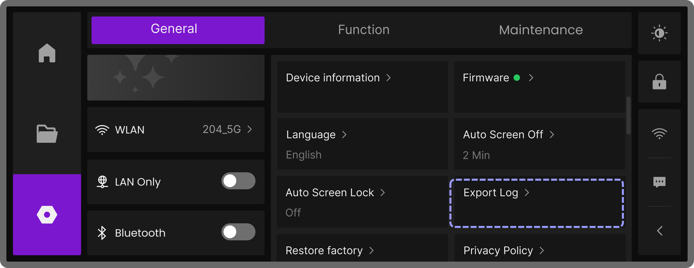
Task: Click the Wi-Fi status icon in right sidebar
Action: [659, 133]
